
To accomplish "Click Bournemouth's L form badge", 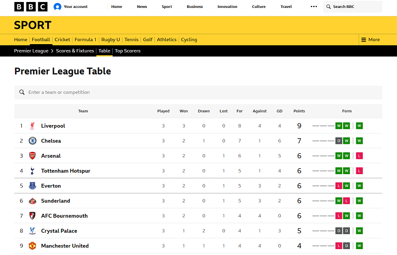I will coord(339,216).
